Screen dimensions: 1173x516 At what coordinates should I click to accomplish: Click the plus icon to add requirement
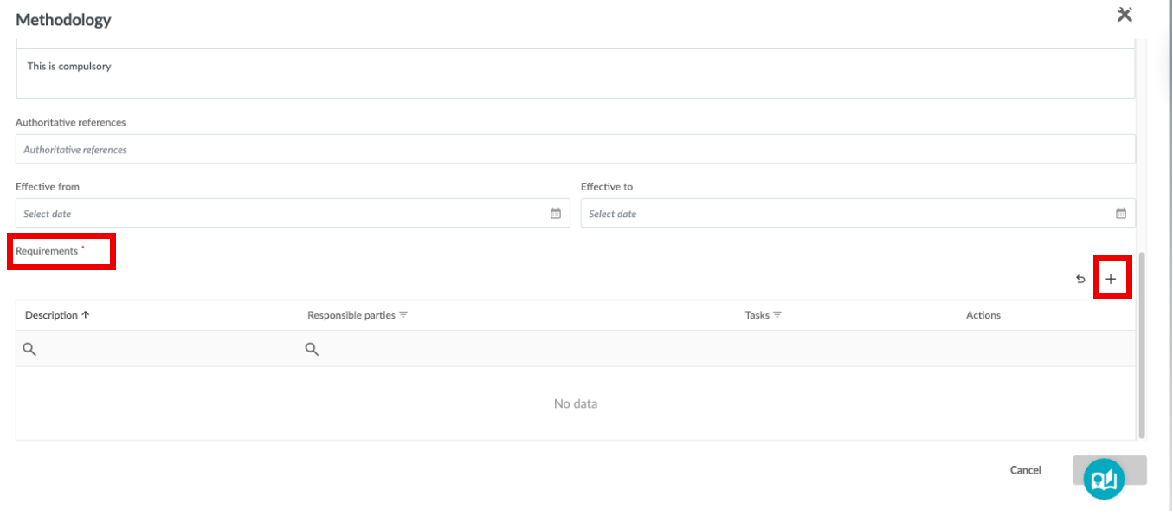(1111, 279)
